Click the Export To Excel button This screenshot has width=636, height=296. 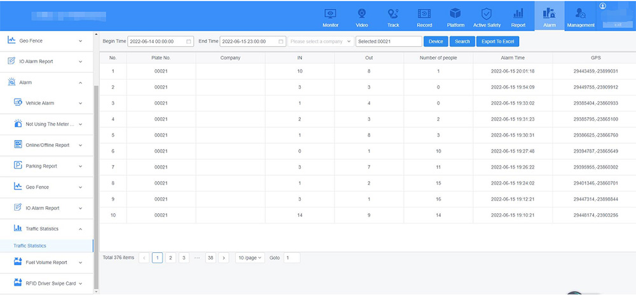tap(497, 41)
